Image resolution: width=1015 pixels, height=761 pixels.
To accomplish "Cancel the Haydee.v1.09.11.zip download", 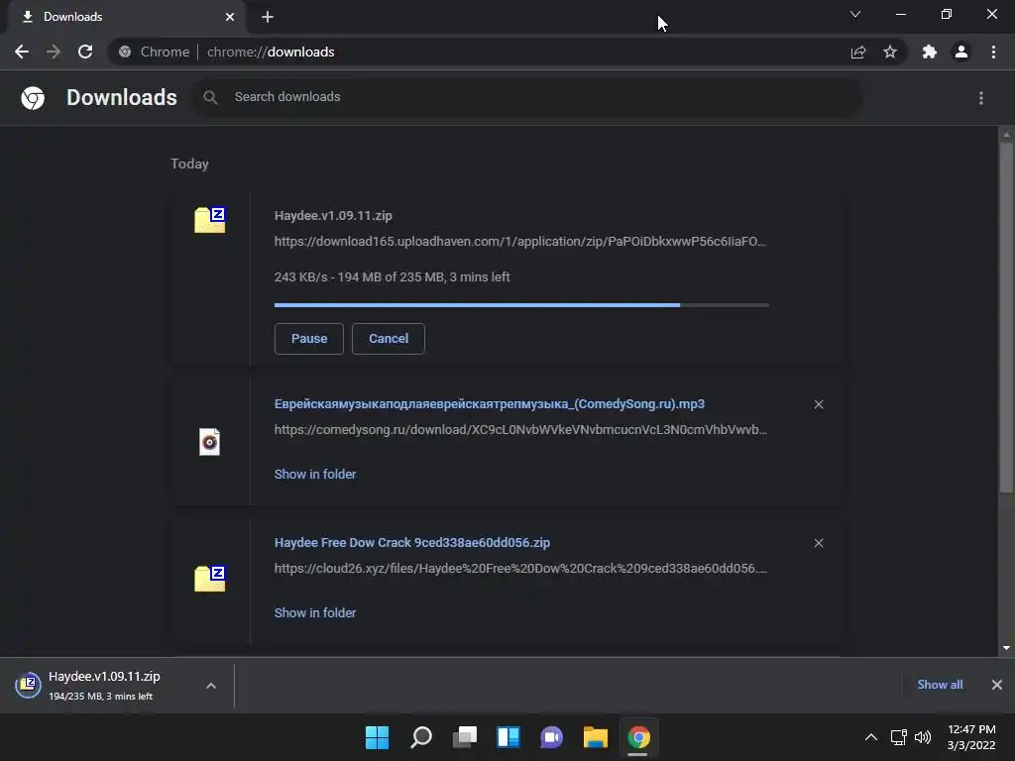I will (389, 339).
